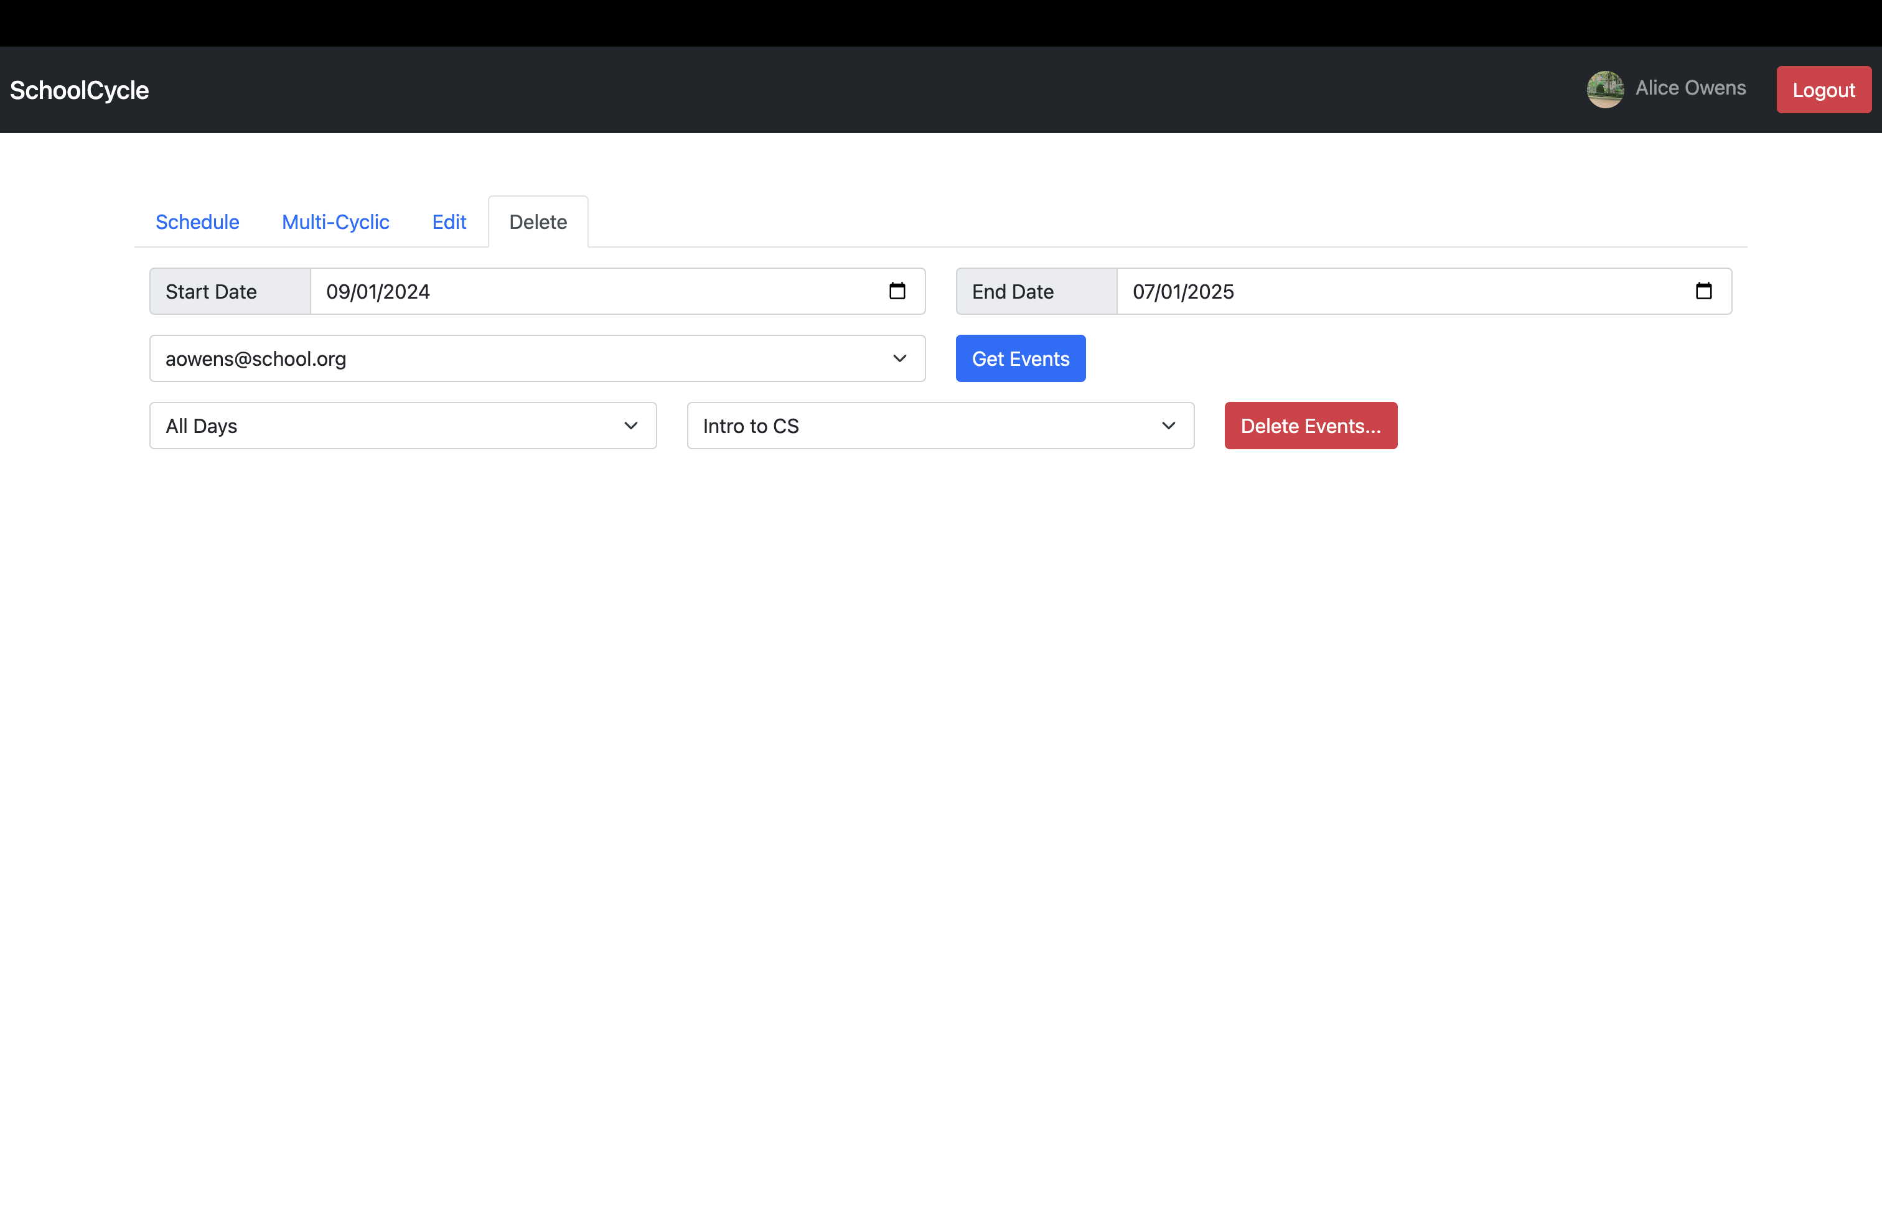The image size is (1882, 1222).
Task: Open the All Days day-filter dropdown
Action: point(356,425)
